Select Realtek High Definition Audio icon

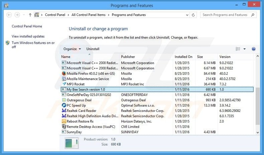pyautogui.click(x=64, y=116)
